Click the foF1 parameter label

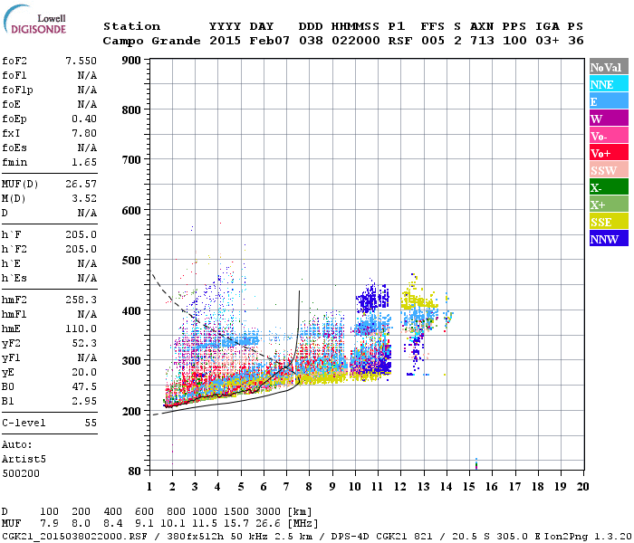[x=14, y=75]
